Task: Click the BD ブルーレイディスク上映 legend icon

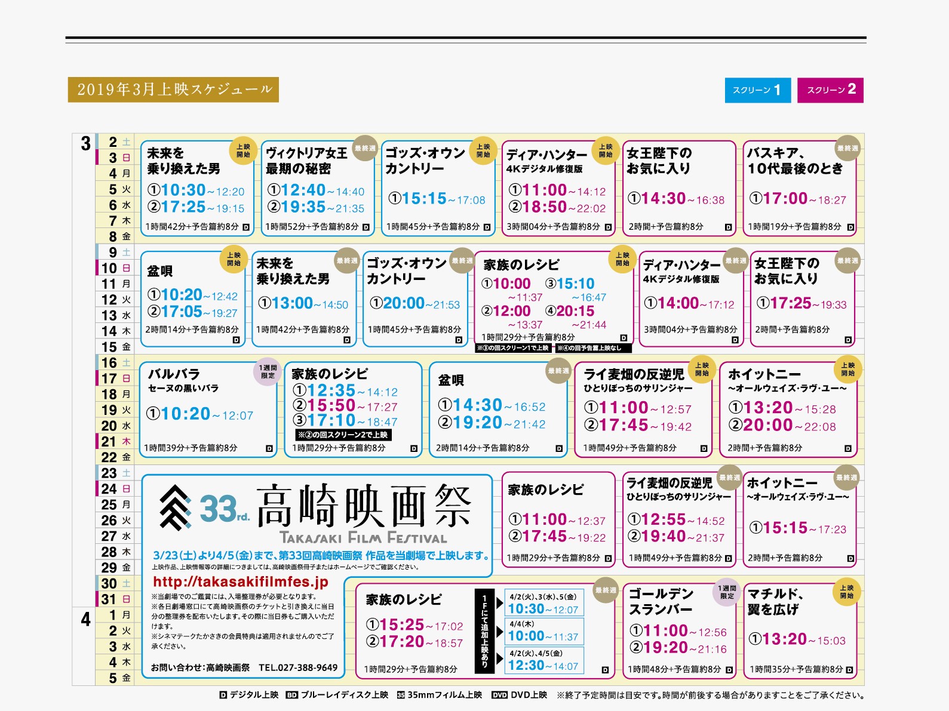Action: click(292, 695)
